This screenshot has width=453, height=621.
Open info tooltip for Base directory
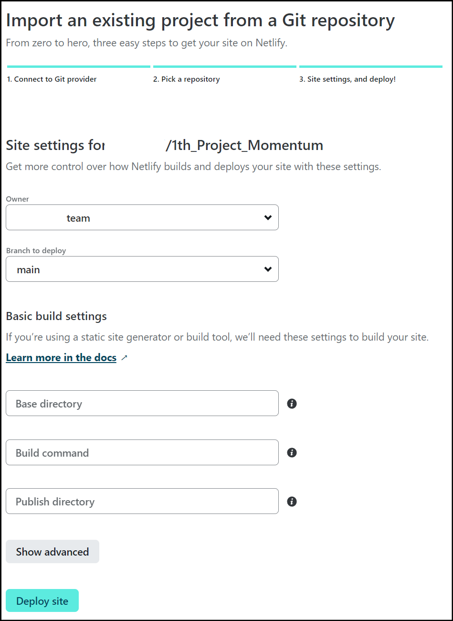click(x=292, y=404)
